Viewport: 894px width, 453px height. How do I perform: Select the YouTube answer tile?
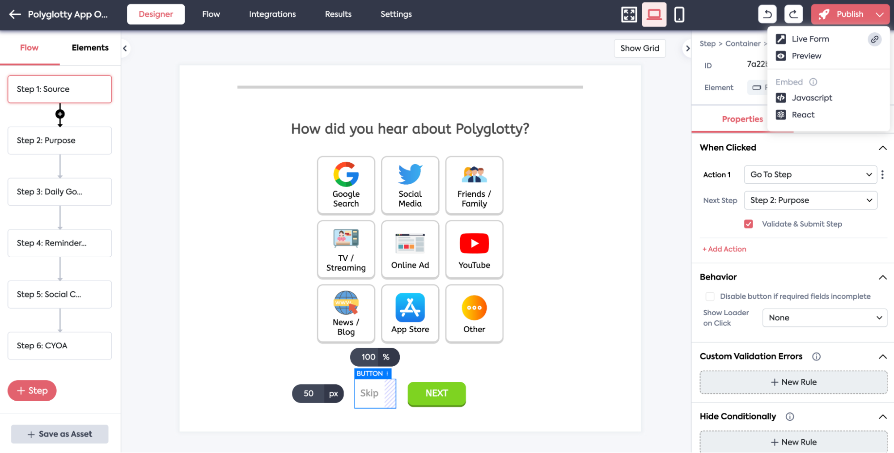tap(474, 250)
